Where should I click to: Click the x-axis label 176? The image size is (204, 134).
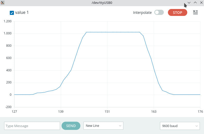pos(200,112)
